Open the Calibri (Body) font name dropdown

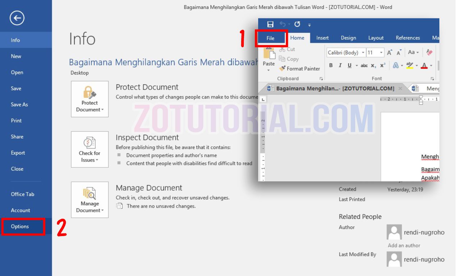[363, 53]
